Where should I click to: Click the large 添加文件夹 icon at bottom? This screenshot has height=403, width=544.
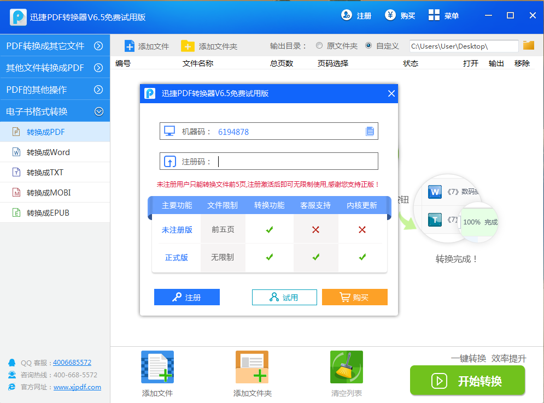click(x=252, y=367)
